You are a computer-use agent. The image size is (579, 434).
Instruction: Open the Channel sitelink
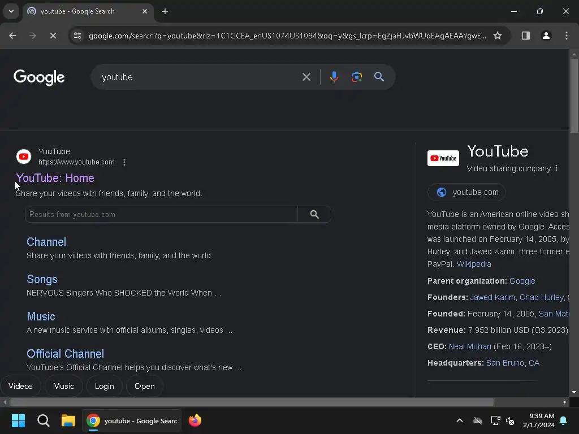click(x=46, y=242)
